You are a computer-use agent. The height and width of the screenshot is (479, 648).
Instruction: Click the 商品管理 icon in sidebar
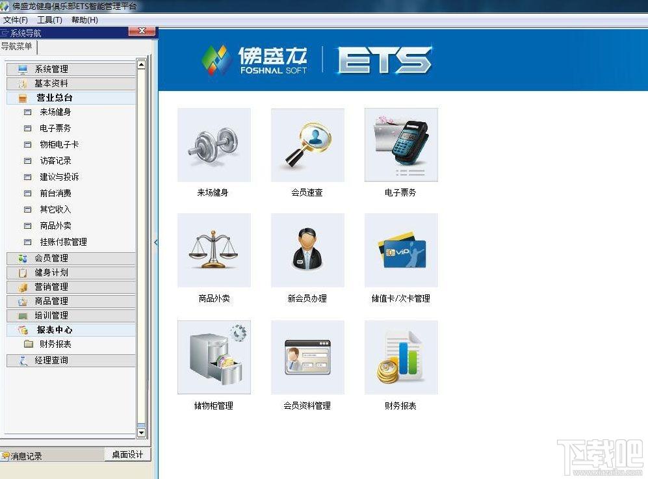click(23, 302)
